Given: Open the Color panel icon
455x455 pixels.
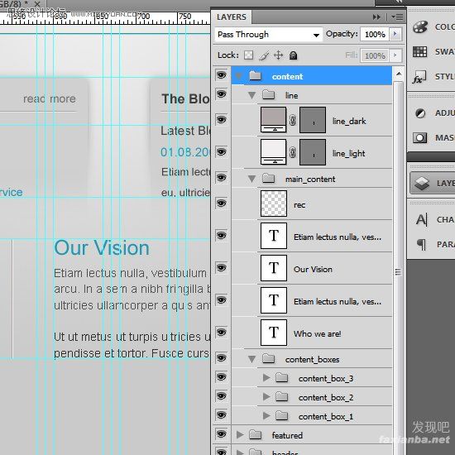Looking at the screenshot, I should point(420,27).
